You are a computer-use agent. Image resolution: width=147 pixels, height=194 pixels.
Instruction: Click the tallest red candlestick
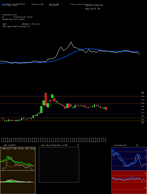[46, 99]
